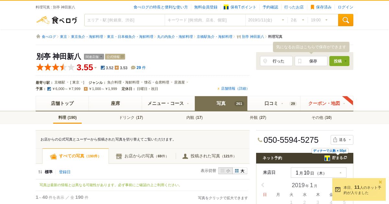Click 食べログの特長と便利な使い方 link
The height and width of the screenshot is (204, 389).
coord(161,7)
